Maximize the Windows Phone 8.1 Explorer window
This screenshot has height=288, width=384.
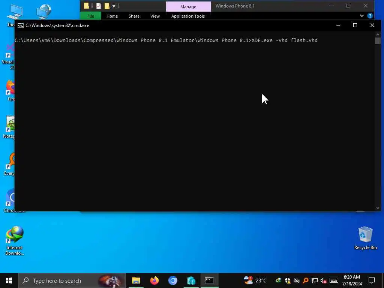click(348, 6)
